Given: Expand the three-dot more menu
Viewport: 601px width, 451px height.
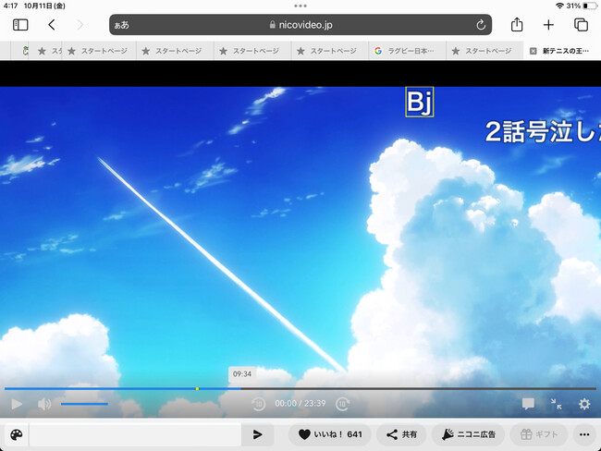Looking at the screenshot, I should click(583, 434).
